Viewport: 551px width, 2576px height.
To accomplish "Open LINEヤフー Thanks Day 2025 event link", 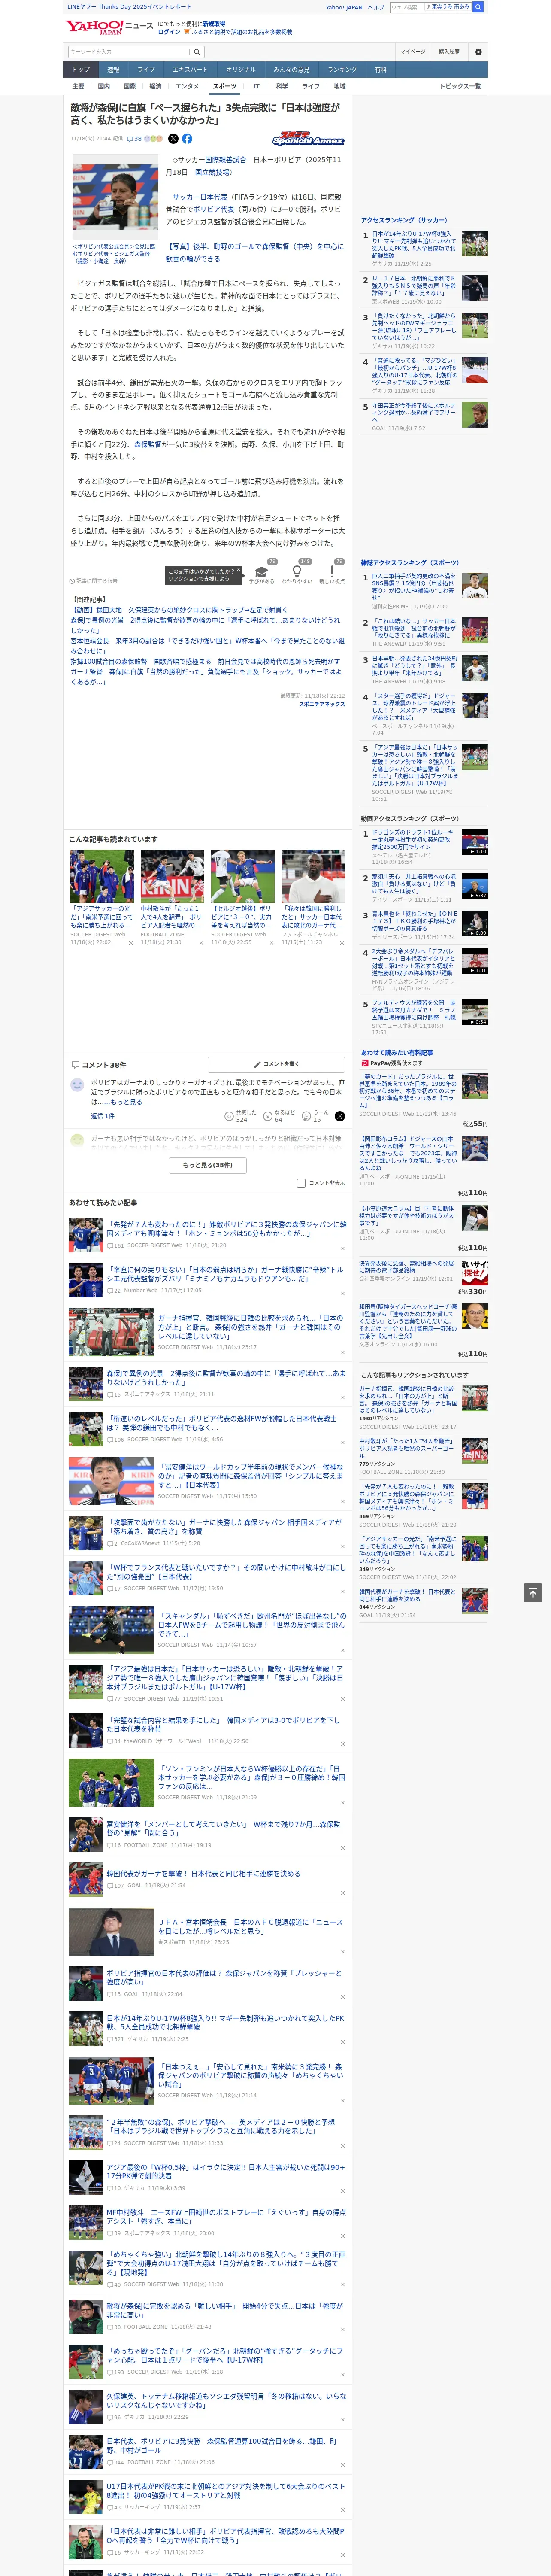I will [129, 7].
